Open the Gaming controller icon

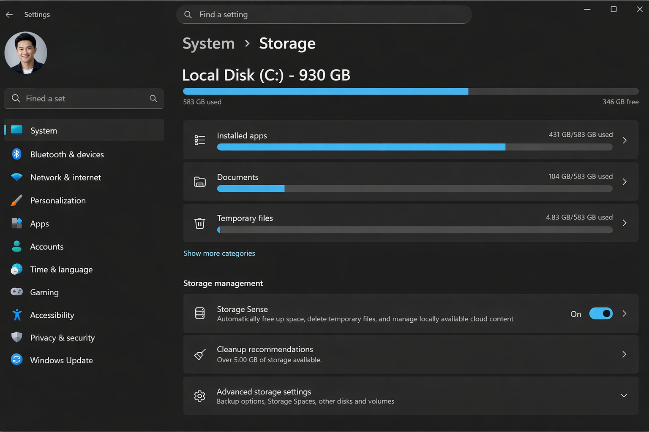(x=16, y=292)
